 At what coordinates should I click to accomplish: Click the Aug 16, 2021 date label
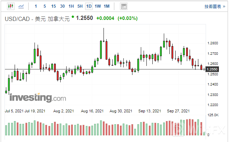click(x=92, y=111)
